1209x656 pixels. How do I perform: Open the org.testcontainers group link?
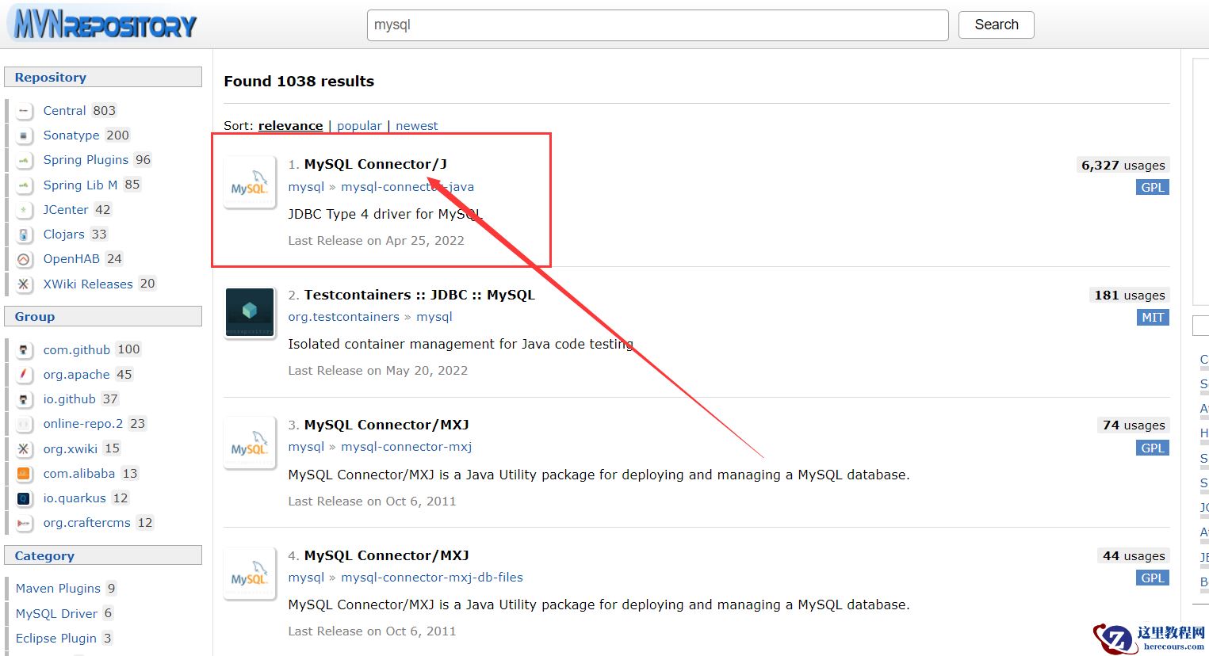click(x=344, y=317)
